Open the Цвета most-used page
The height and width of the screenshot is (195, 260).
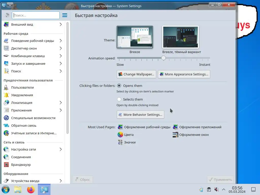pos(125,135)
